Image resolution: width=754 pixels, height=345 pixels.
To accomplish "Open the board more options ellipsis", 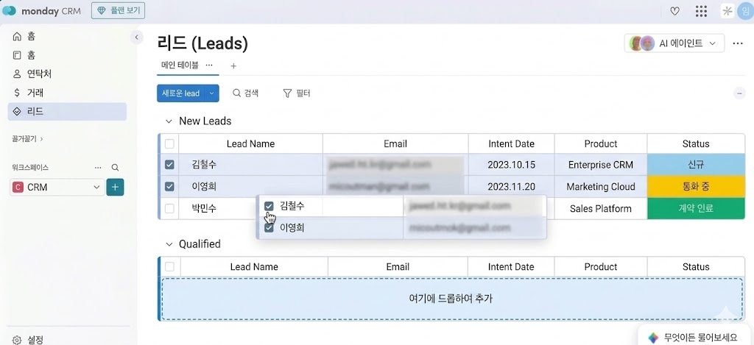I will click(738, 43).
